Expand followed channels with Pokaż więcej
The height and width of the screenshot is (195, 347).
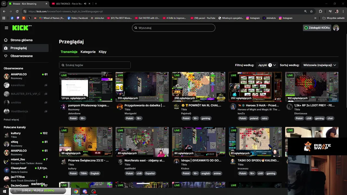(11, 119)
